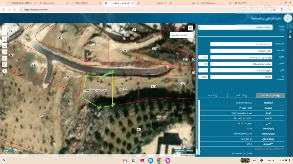293x164 pixels.
Task: Toggle the hide land parcels checkbox
Action: point(190,35)
